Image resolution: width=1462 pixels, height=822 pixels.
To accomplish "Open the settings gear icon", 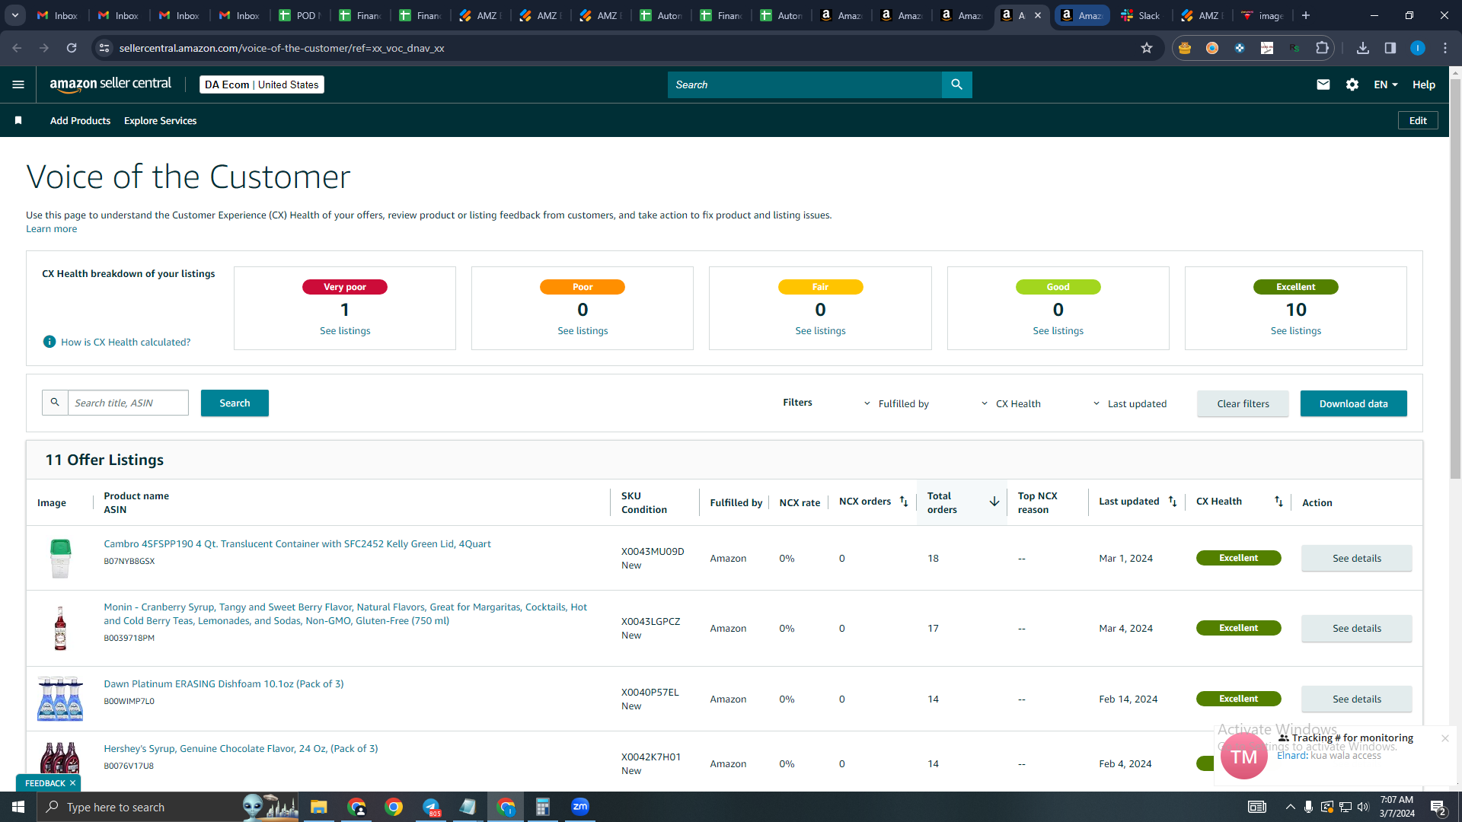I will (1352, 84).
